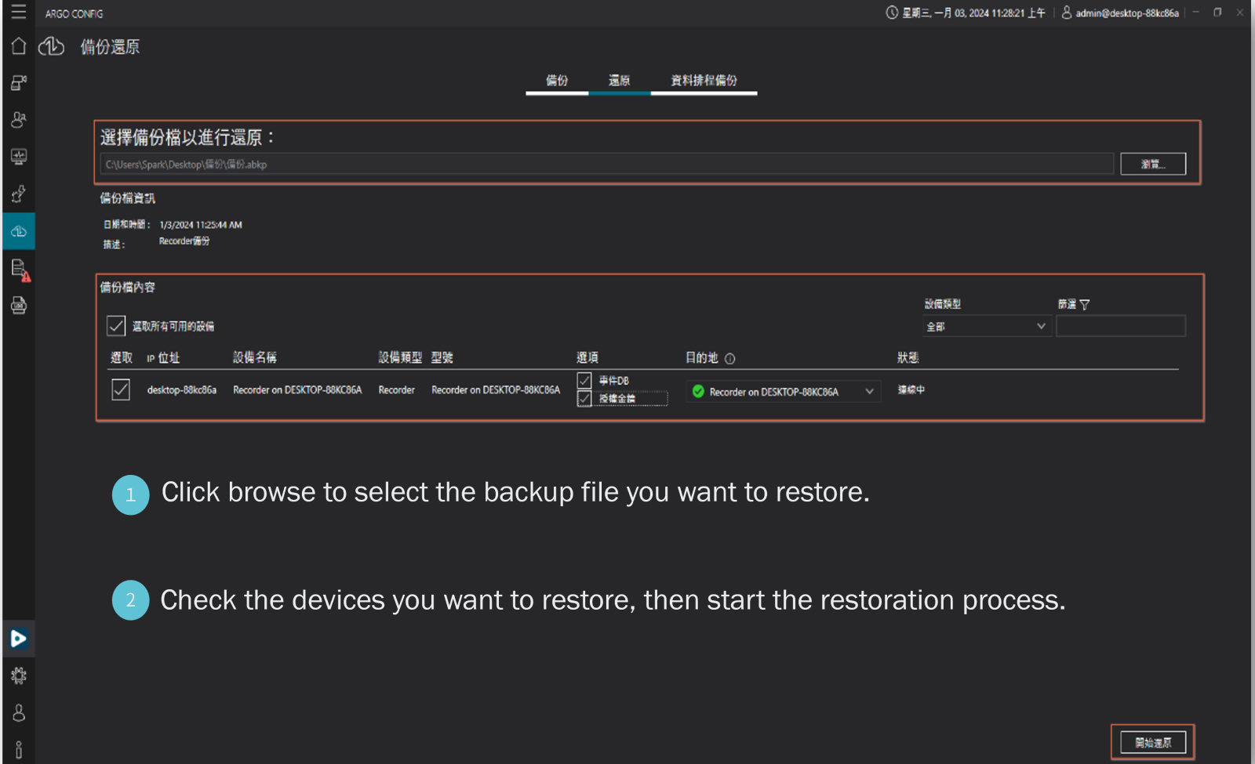This screenshot has height=764, width=1255.
Task: Switch to the 備份 tab
Action: tap(557, 81)
